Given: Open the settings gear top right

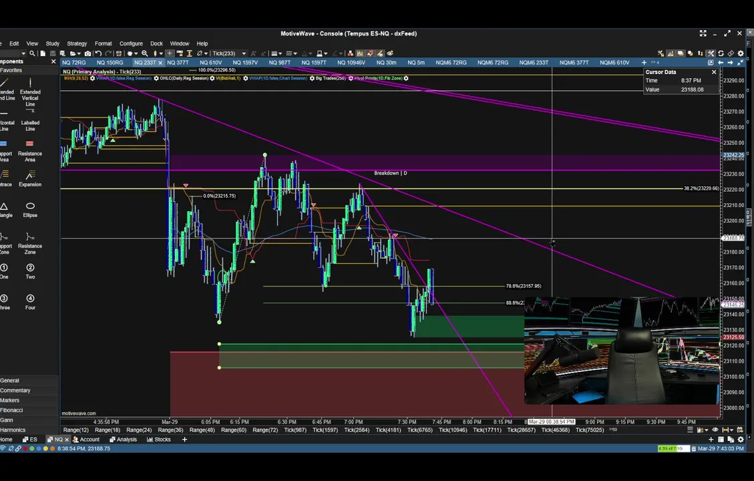Looking at the screenshot, I should (741, 53).
